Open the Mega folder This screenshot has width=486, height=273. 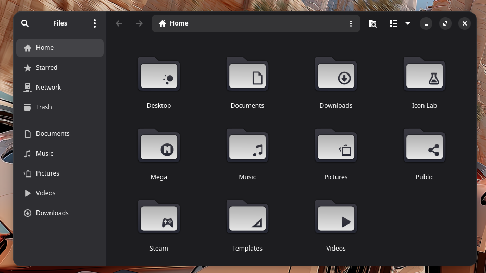click(159, 149)
